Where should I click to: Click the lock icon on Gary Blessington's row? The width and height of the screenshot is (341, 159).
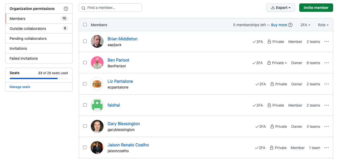tap(272, 126)
